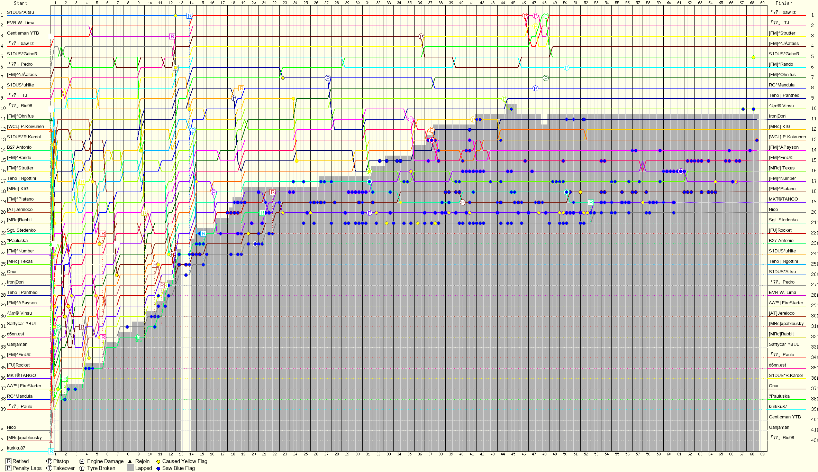Click finish name 'AA™| FireStarter'
818x472 pixels.
pos(786,303)
